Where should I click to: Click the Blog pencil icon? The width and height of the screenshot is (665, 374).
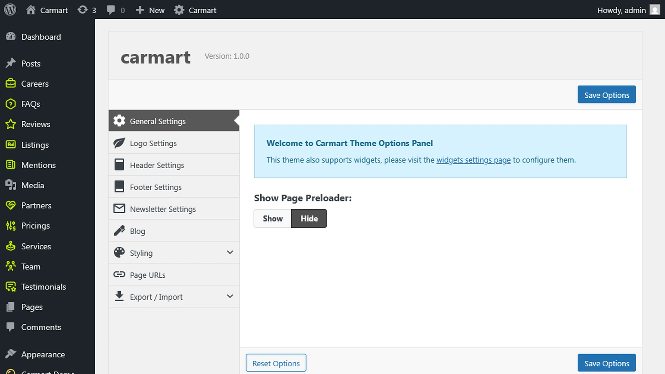tap(119, 231)
